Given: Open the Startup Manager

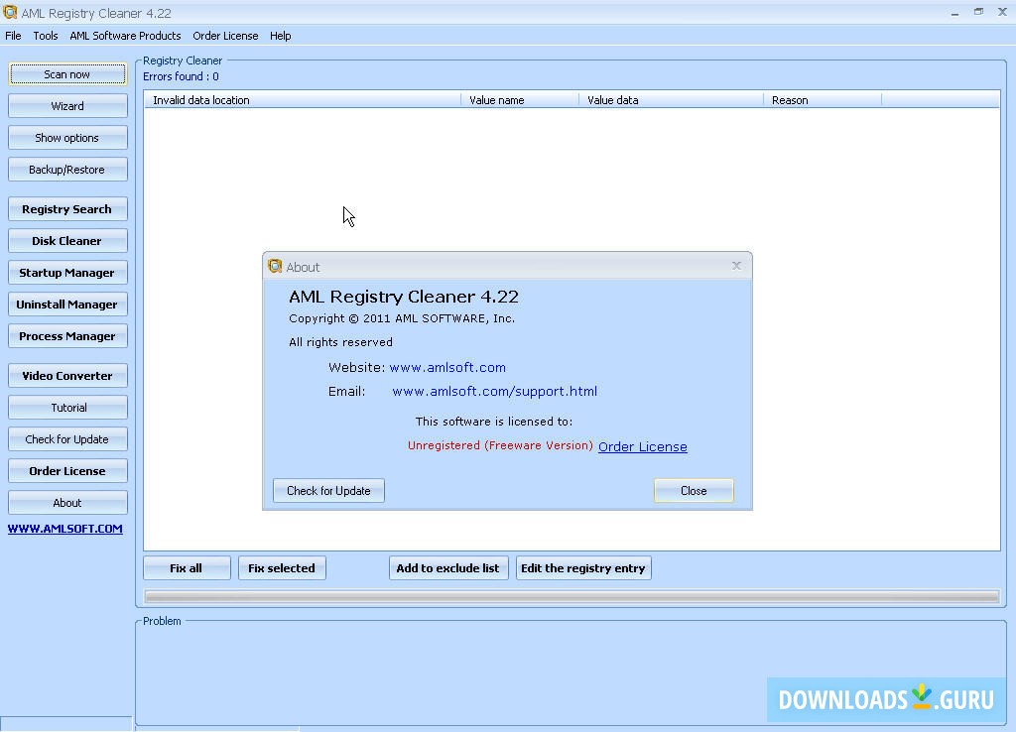Looking at the screenshot, I should pos(66,272).
